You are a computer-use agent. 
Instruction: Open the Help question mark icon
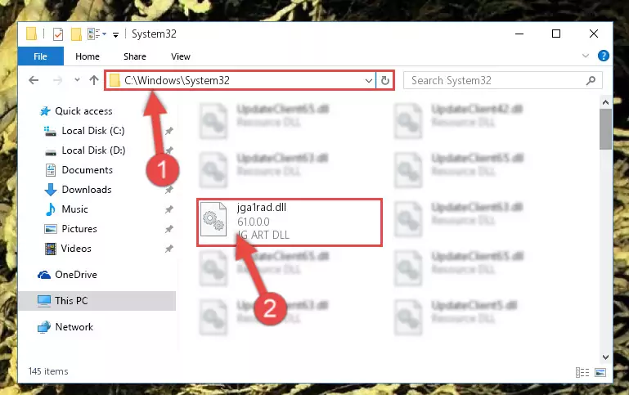(603, 56)
